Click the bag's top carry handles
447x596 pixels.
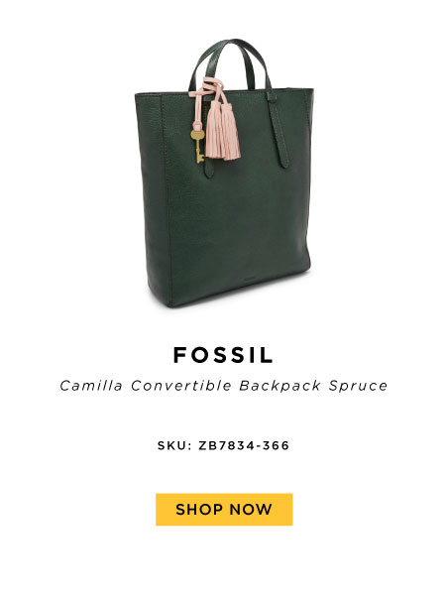231,64
